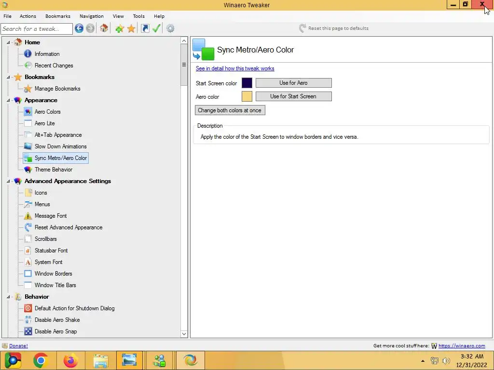494x370 pixels.
Task: Open the Tools menu
Action: click(138, 16)
